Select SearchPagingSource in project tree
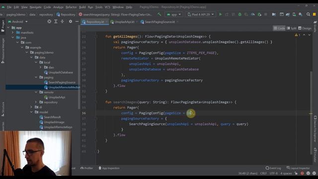The image size is (318, 179). point(60,83)
